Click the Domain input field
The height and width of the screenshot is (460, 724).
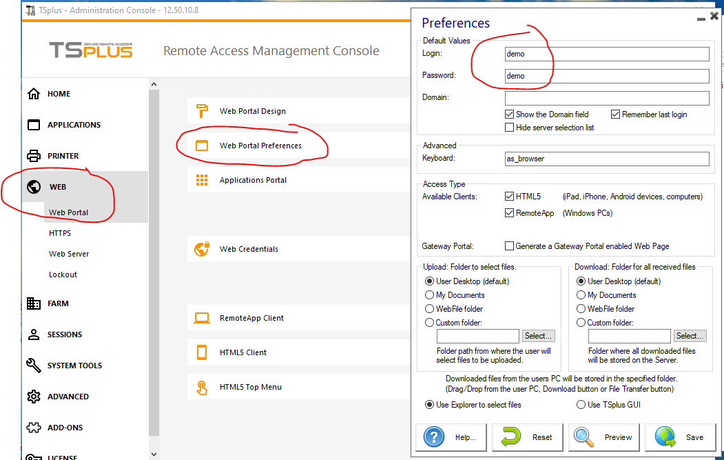[x=606, y=98]
